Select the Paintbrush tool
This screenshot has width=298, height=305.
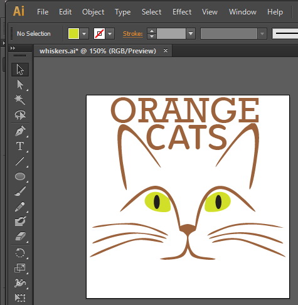tap(20, 191)
